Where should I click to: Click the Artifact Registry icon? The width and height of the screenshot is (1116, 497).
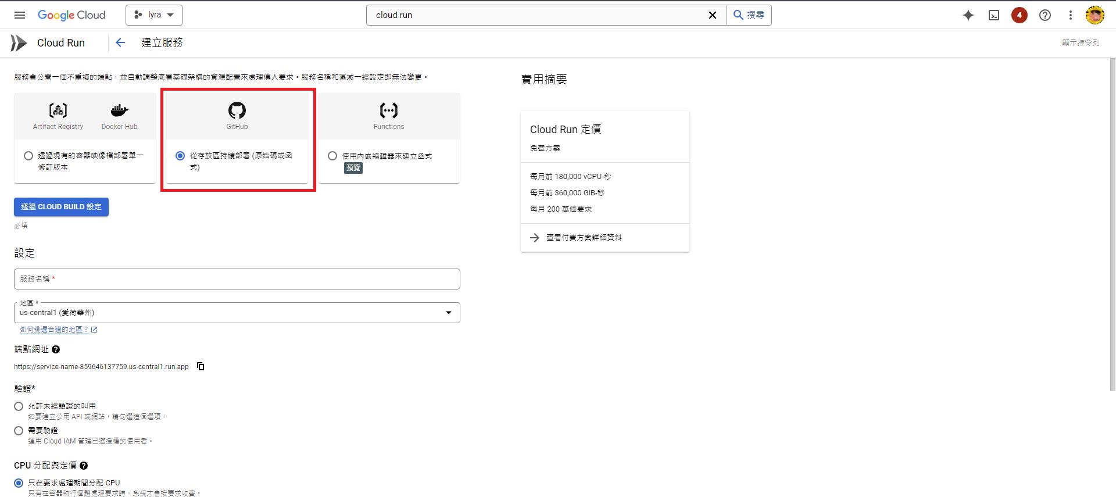pyautogui.click(x=58, y=110)
